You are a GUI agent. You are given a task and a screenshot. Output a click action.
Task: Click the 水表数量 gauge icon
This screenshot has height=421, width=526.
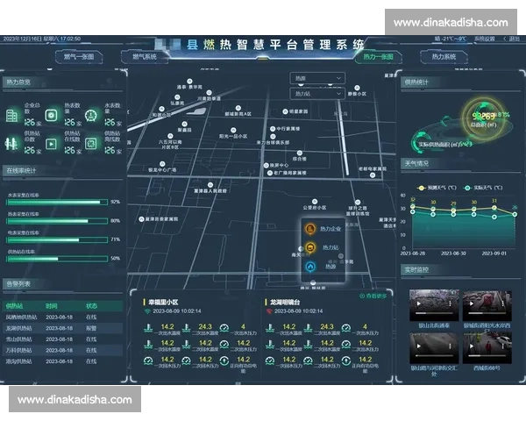point(90,116)
